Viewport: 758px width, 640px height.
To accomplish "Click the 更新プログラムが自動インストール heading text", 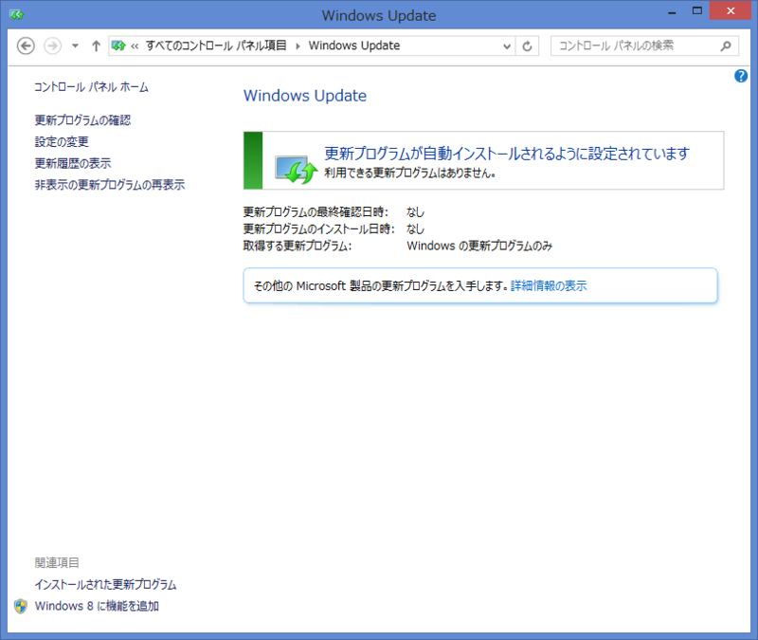I will click(507, 154).
